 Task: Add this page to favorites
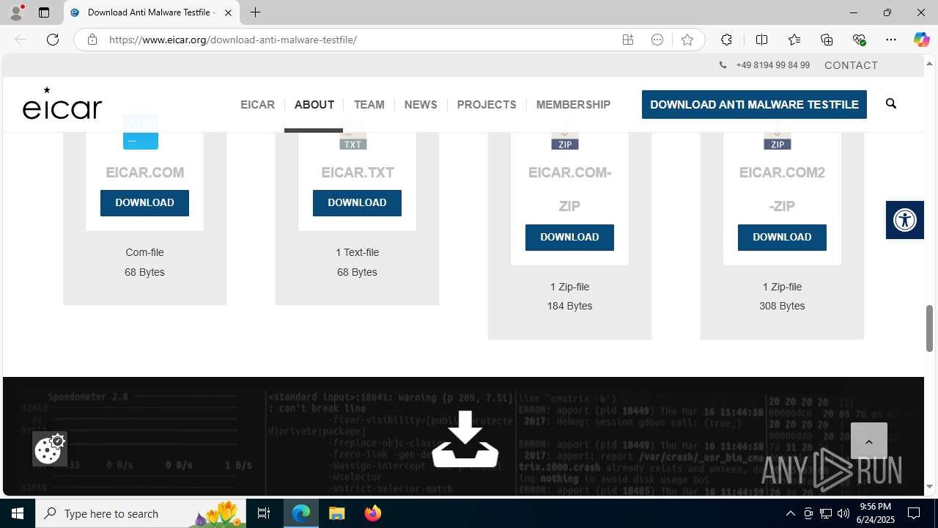click(687, 40)
